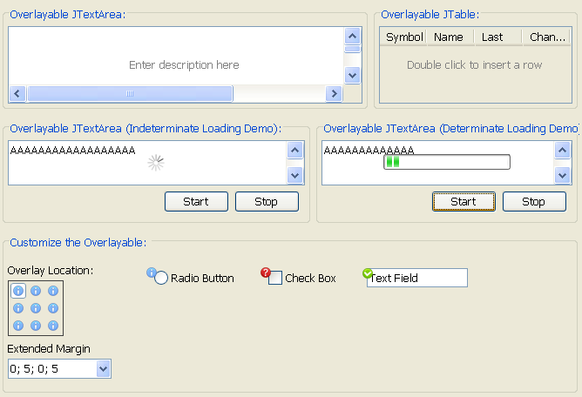Open the Extended Margin dropdown

pyautogui.click(x=104, y=369)
